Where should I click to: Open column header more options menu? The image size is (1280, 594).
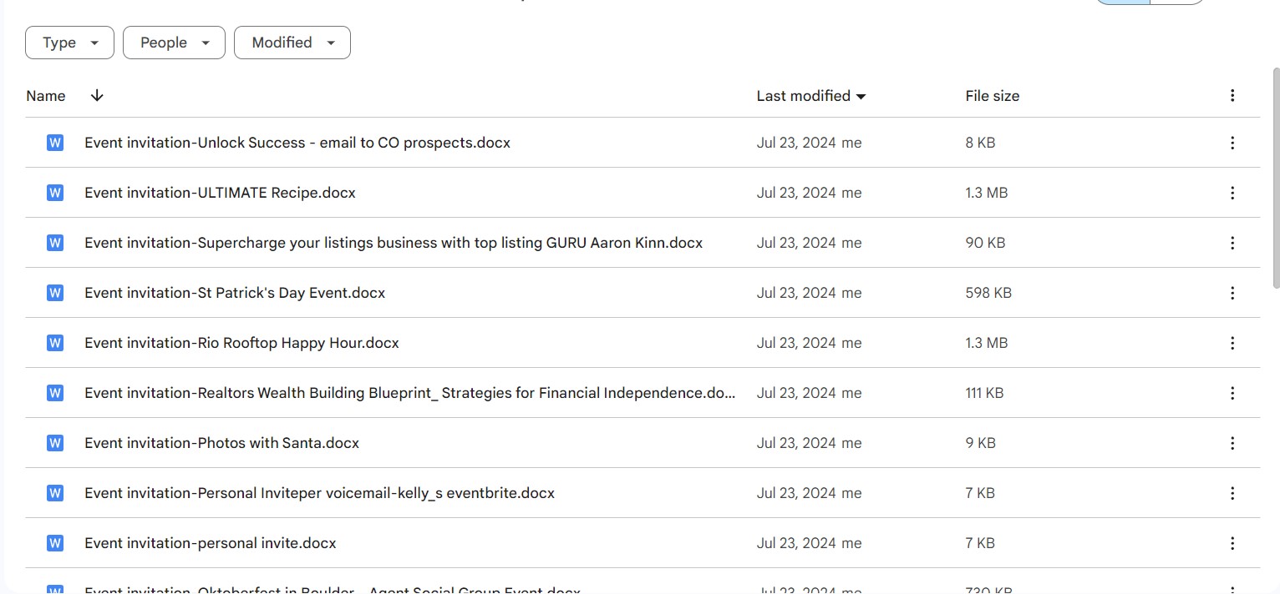click(x=1232, y=96)
